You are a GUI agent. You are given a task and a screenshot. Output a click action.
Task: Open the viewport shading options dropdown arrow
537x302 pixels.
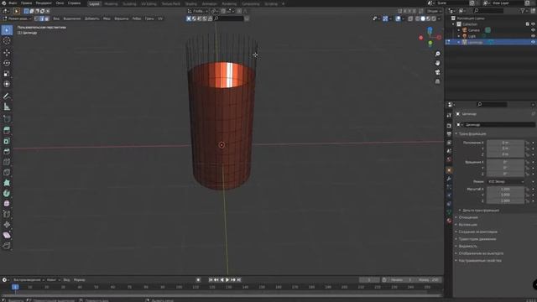(x=439, y=18)
